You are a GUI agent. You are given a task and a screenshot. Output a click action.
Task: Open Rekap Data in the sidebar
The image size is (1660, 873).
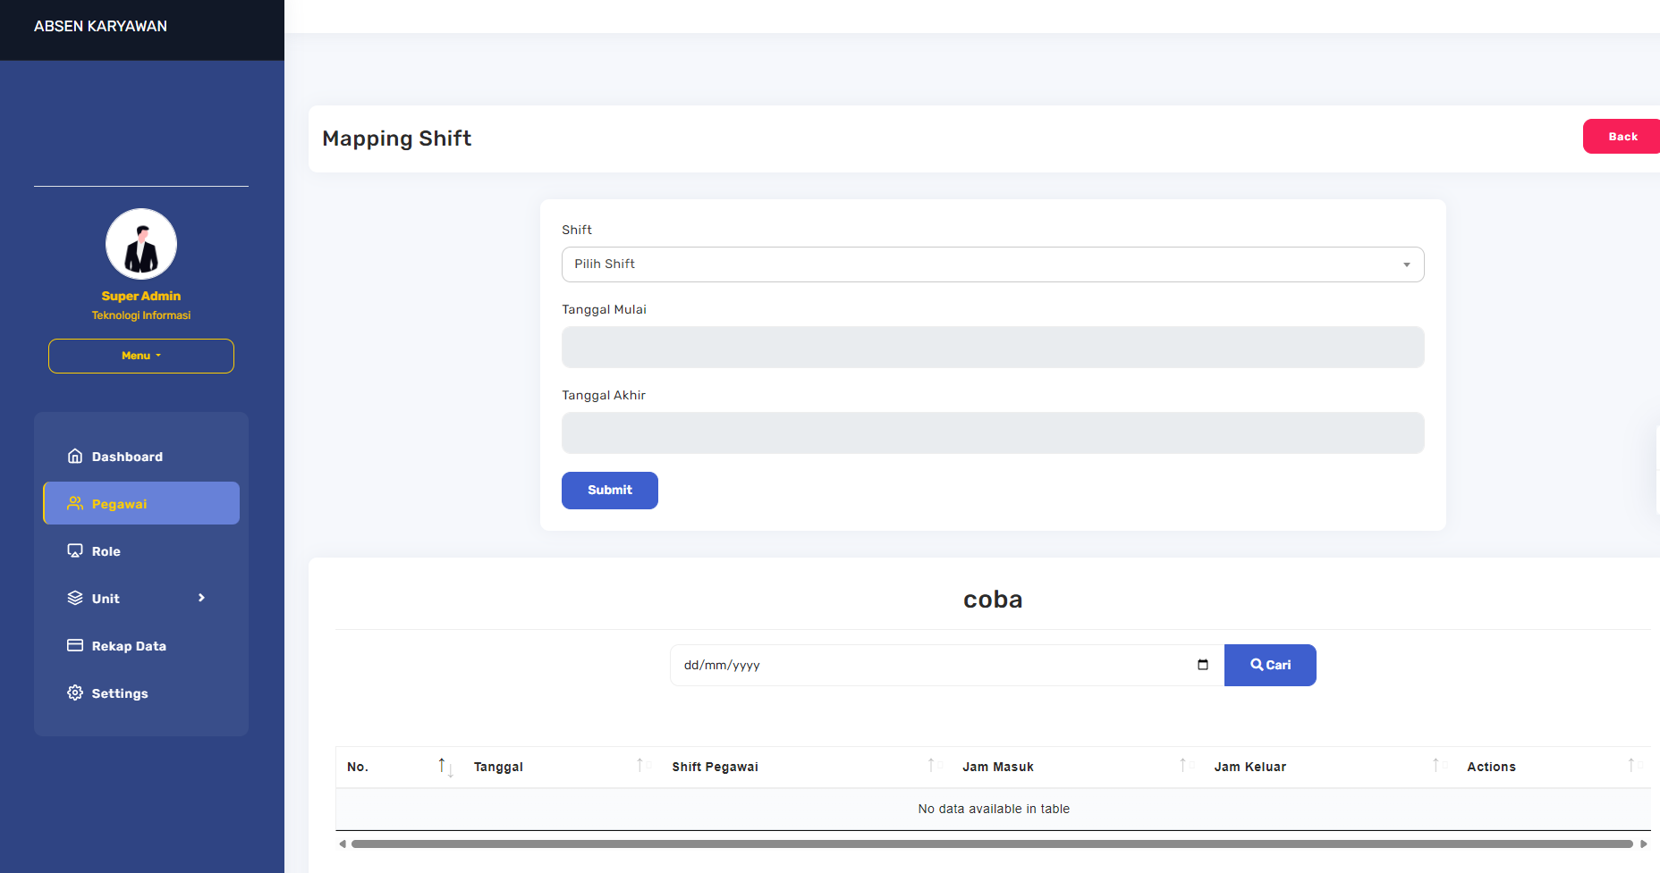(129, 646)
